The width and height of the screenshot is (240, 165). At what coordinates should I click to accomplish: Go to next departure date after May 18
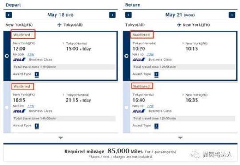click(112, 15)
